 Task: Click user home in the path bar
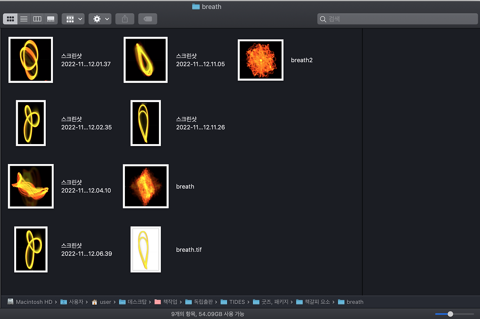coord(101,302)
